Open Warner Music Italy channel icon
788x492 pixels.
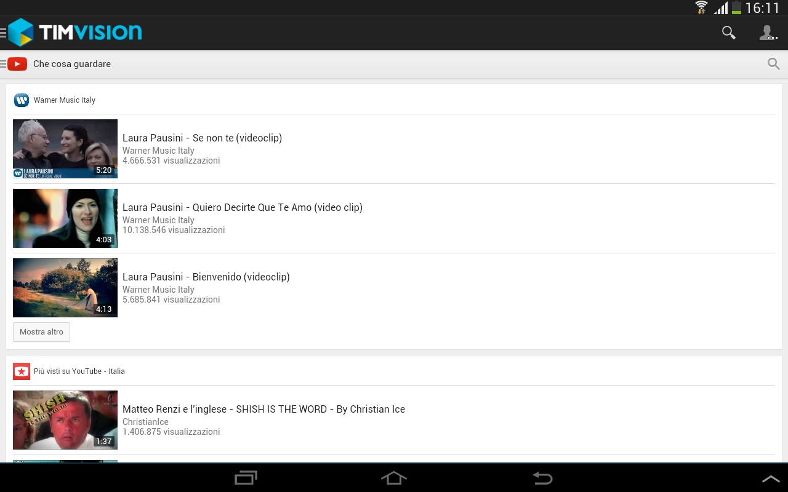[x=22, y=100]
